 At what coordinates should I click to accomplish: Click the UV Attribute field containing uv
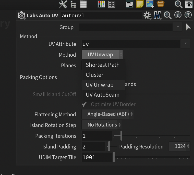[131, 44]
